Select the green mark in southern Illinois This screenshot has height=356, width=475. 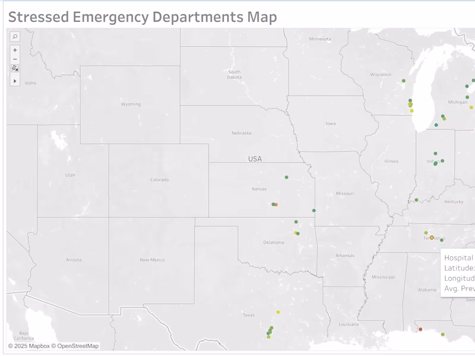click(416, 200)
